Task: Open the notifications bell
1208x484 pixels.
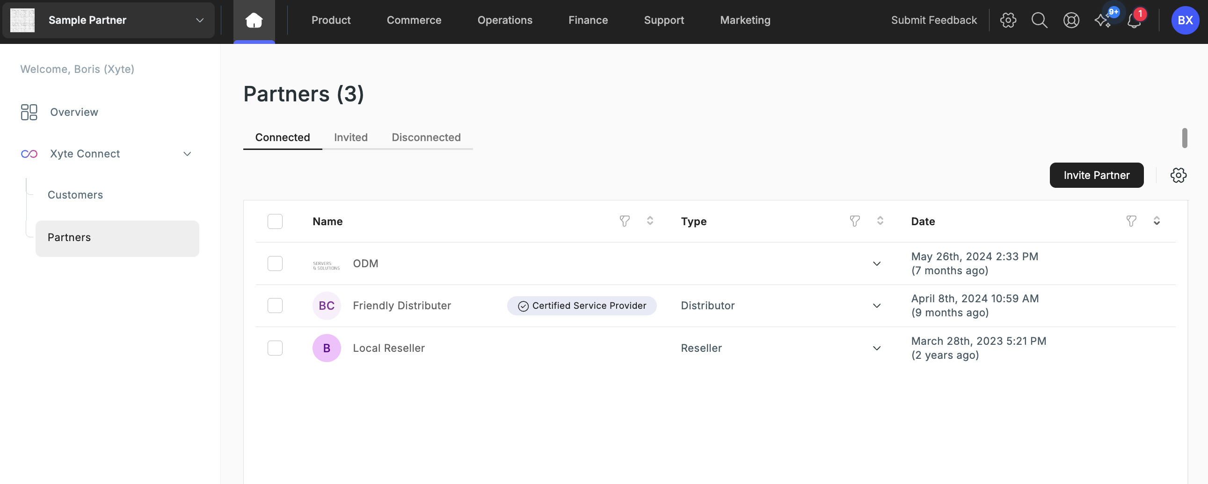Action: [x=1134, y=21]
